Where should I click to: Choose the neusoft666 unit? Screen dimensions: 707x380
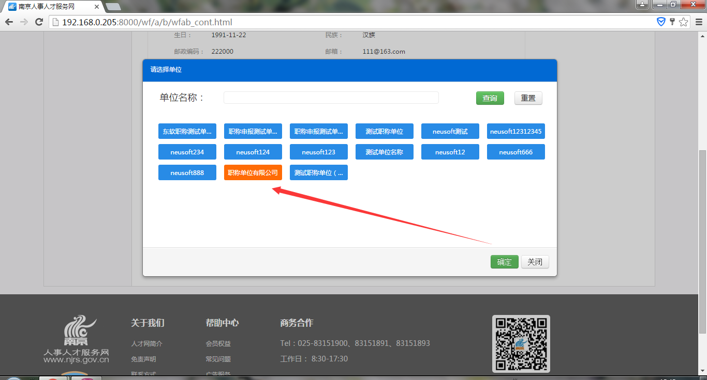(x=515, y=152)
